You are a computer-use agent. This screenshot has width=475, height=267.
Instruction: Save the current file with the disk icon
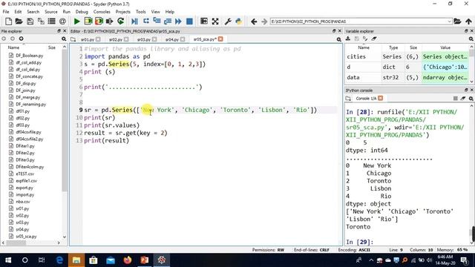30,22
